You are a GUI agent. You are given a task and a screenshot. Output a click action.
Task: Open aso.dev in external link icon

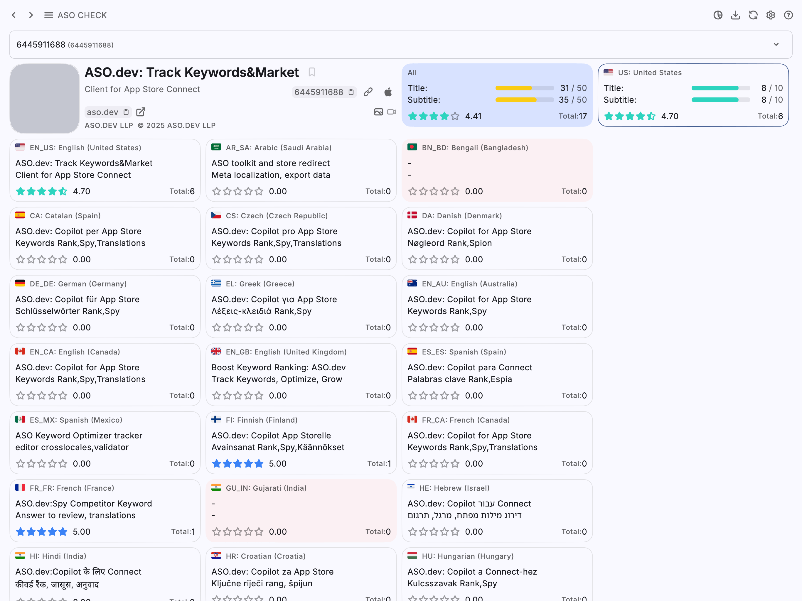pyautogui.click(x=141, y=112)
